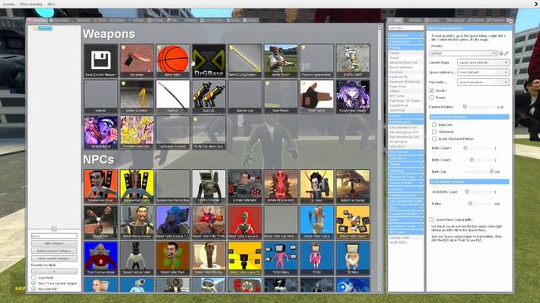
Task: Enable Invert Checkered Pattern checkbox
Action: point(435,139)
